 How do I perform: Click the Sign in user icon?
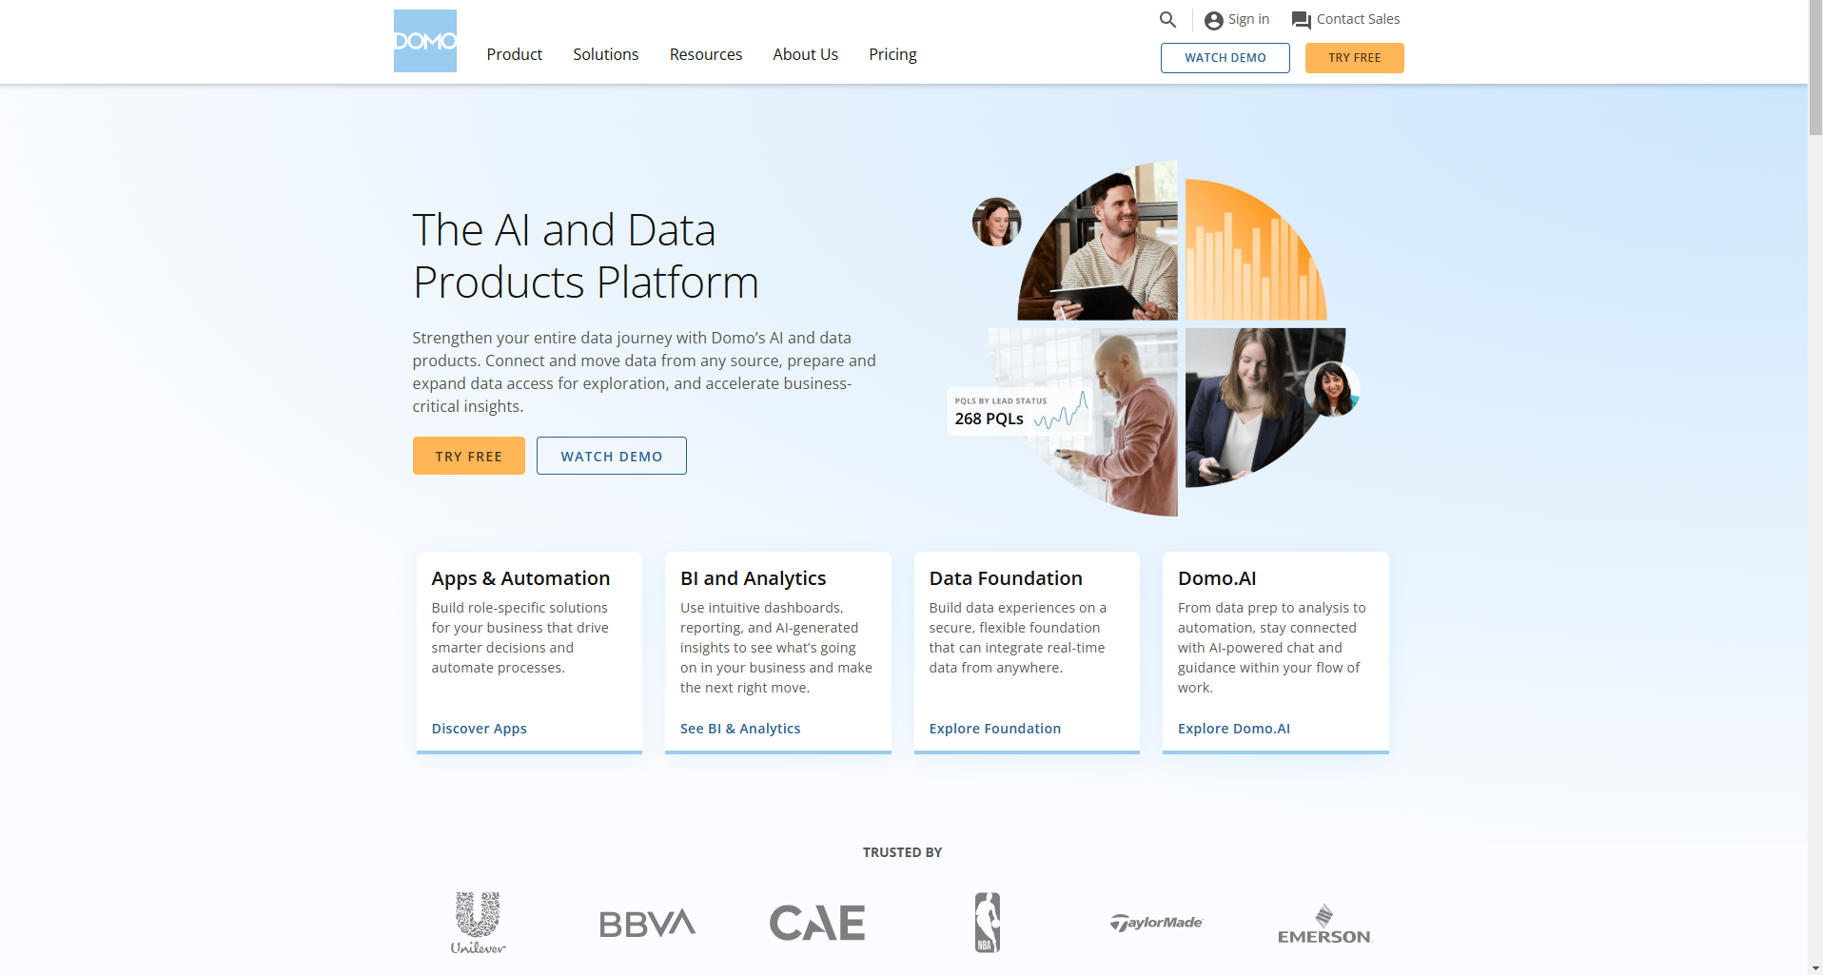pyautogui.click(x=1213, y=20)
